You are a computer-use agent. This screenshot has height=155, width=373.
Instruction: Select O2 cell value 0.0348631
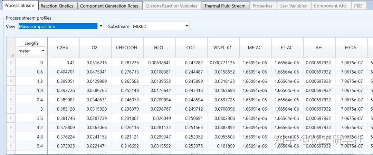click(x=95, y=100)
